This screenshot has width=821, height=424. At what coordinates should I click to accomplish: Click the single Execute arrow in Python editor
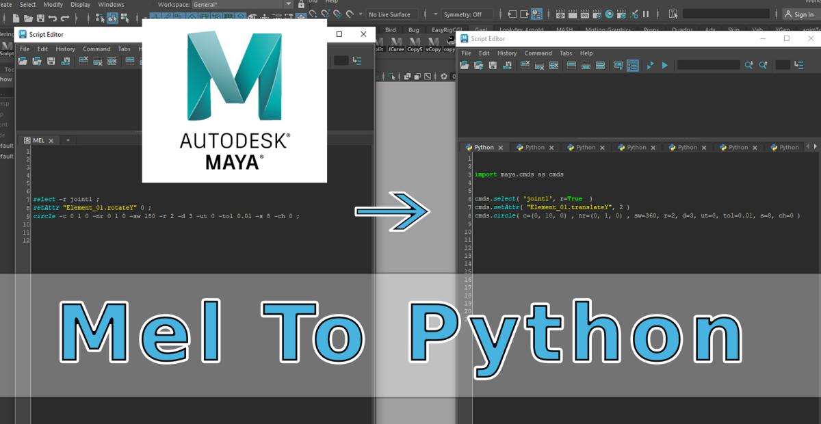pos(664,66)
